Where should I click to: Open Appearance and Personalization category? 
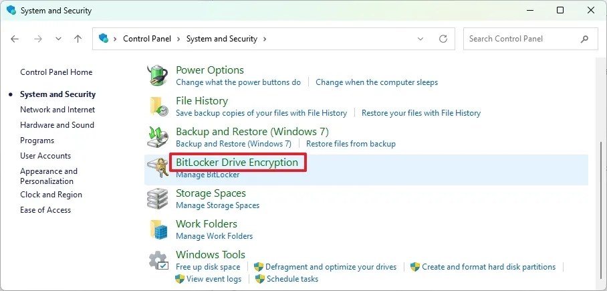click(x=49, y=176)
